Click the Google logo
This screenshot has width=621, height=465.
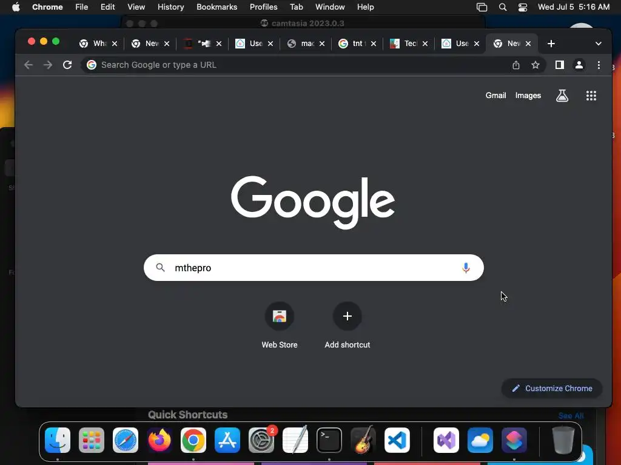(313, 202)
